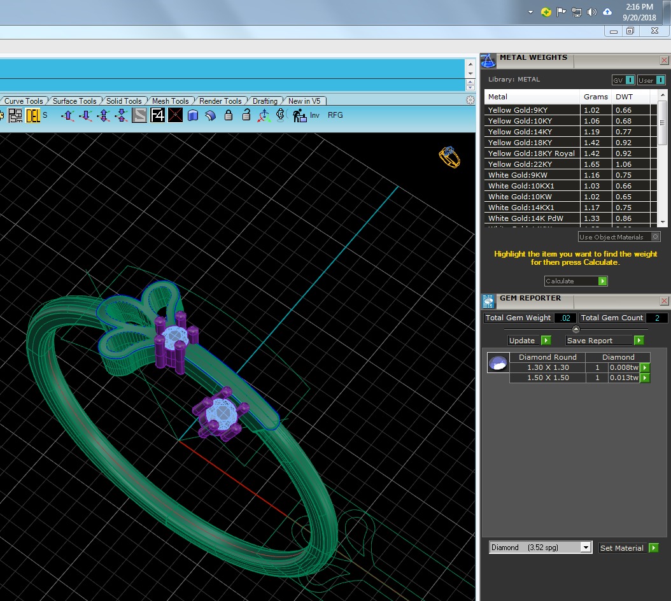Click the Action Center flag tray icon
The height and width of the screenshot is (601, 671).
(x=561, y=12)
